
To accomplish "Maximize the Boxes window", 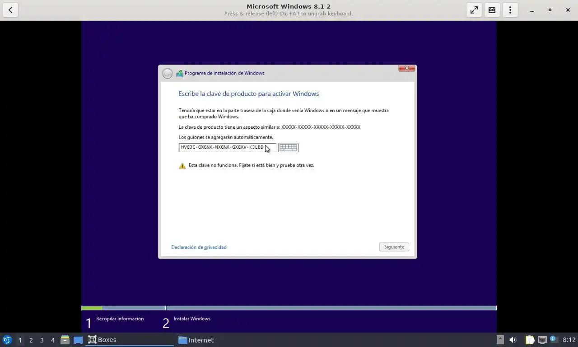I will point(550,10).
